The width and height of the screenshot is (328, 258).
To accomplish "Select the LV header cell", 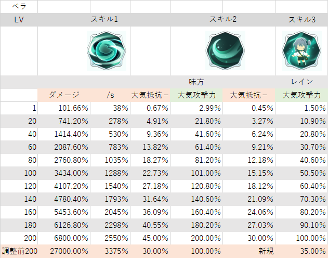I will point(19,20).
